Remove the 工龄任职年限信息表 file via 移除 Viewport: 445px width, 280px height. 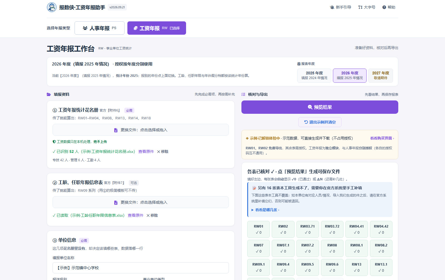coord(152,215)
